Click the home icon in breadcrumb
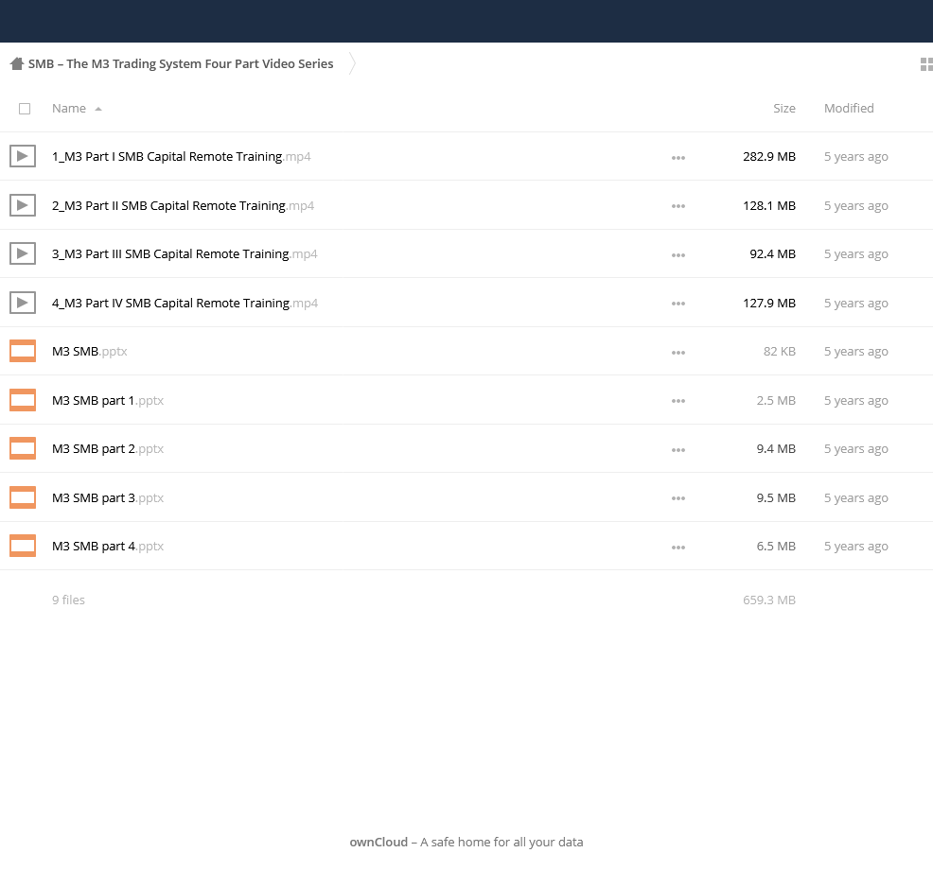933x870 pixels. (17, 63)
